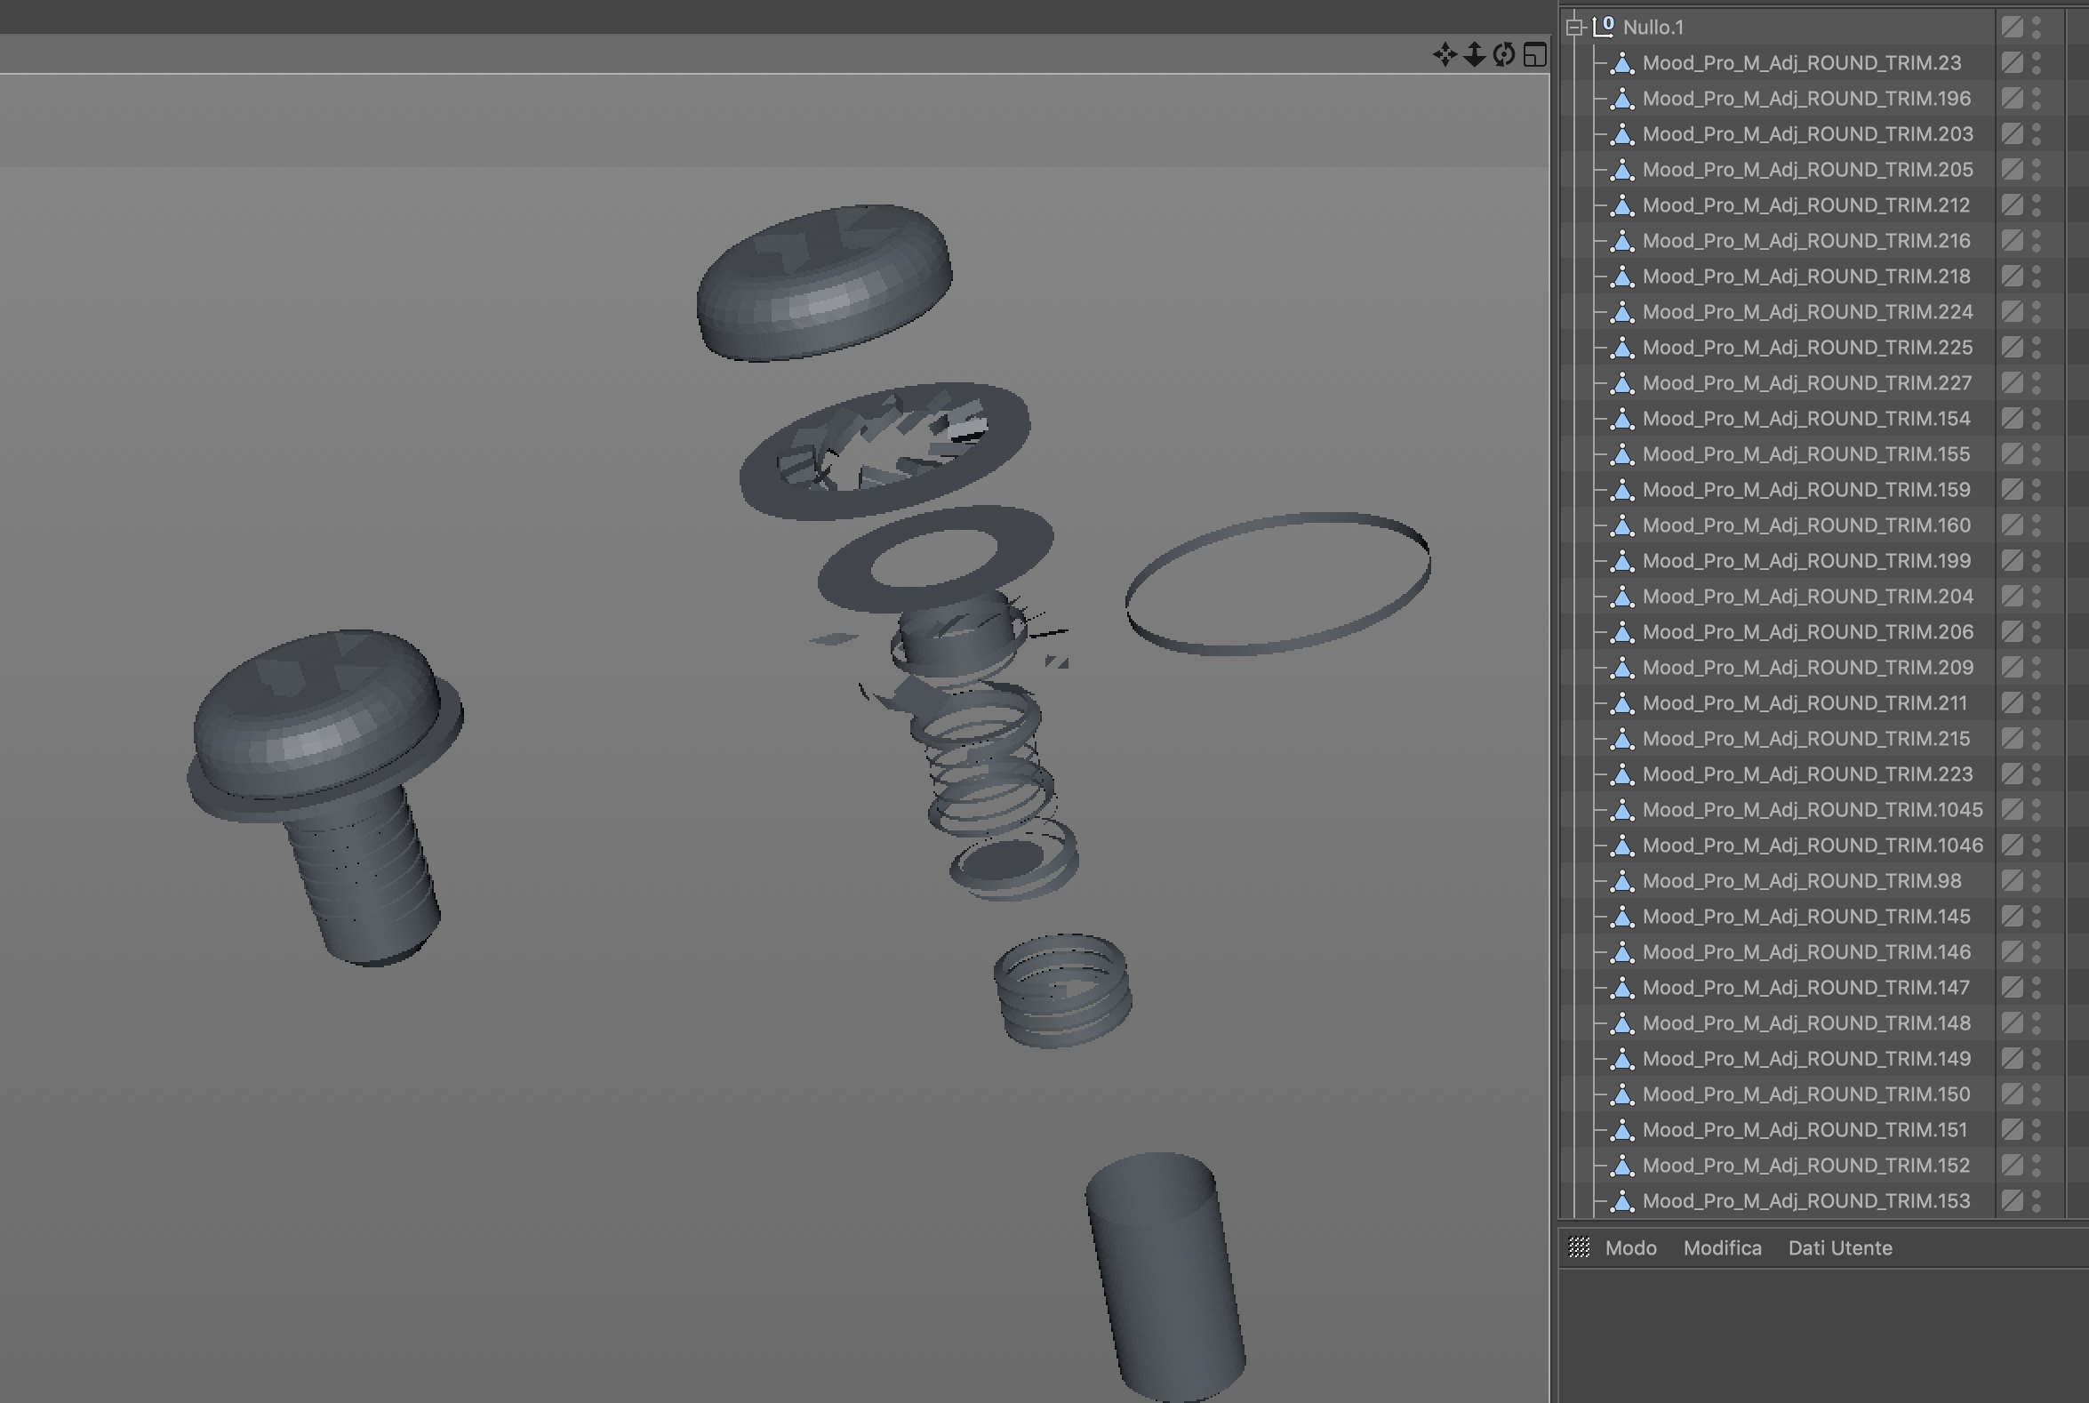Open the attribute manager grid icon
Viewport: 2089px width, 1403px height.
click(x=1579, y=1247)
